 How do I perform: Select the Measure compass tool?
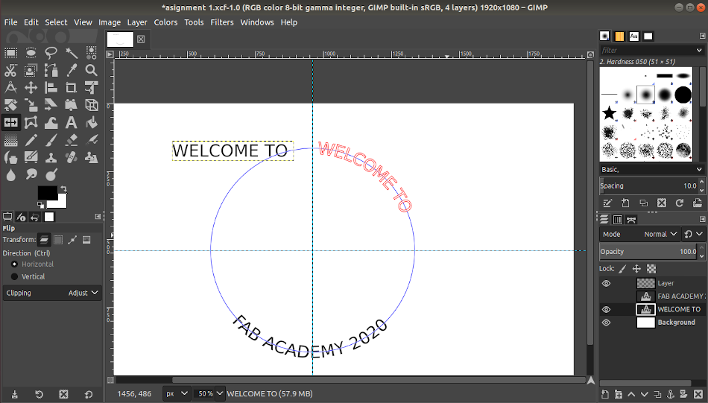pyautogui.click(x=11, y=88)
